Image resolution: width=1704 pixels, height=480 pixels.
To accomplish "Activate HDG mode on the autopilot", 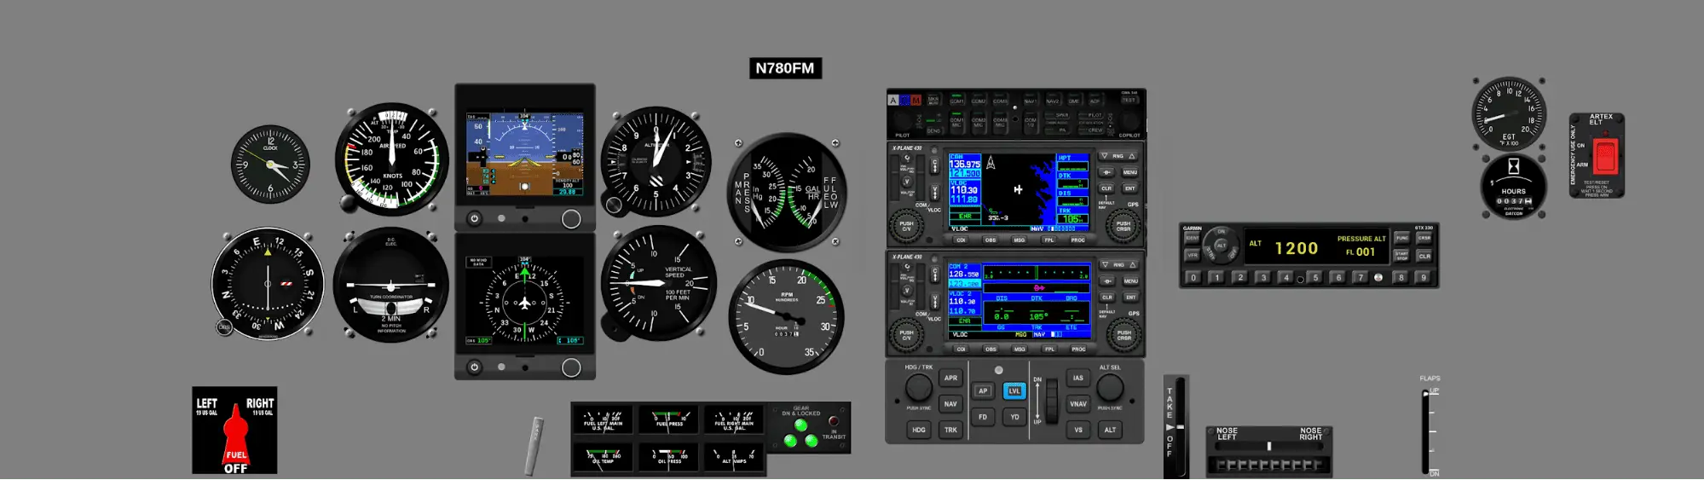I will click(x=918, y=430).
